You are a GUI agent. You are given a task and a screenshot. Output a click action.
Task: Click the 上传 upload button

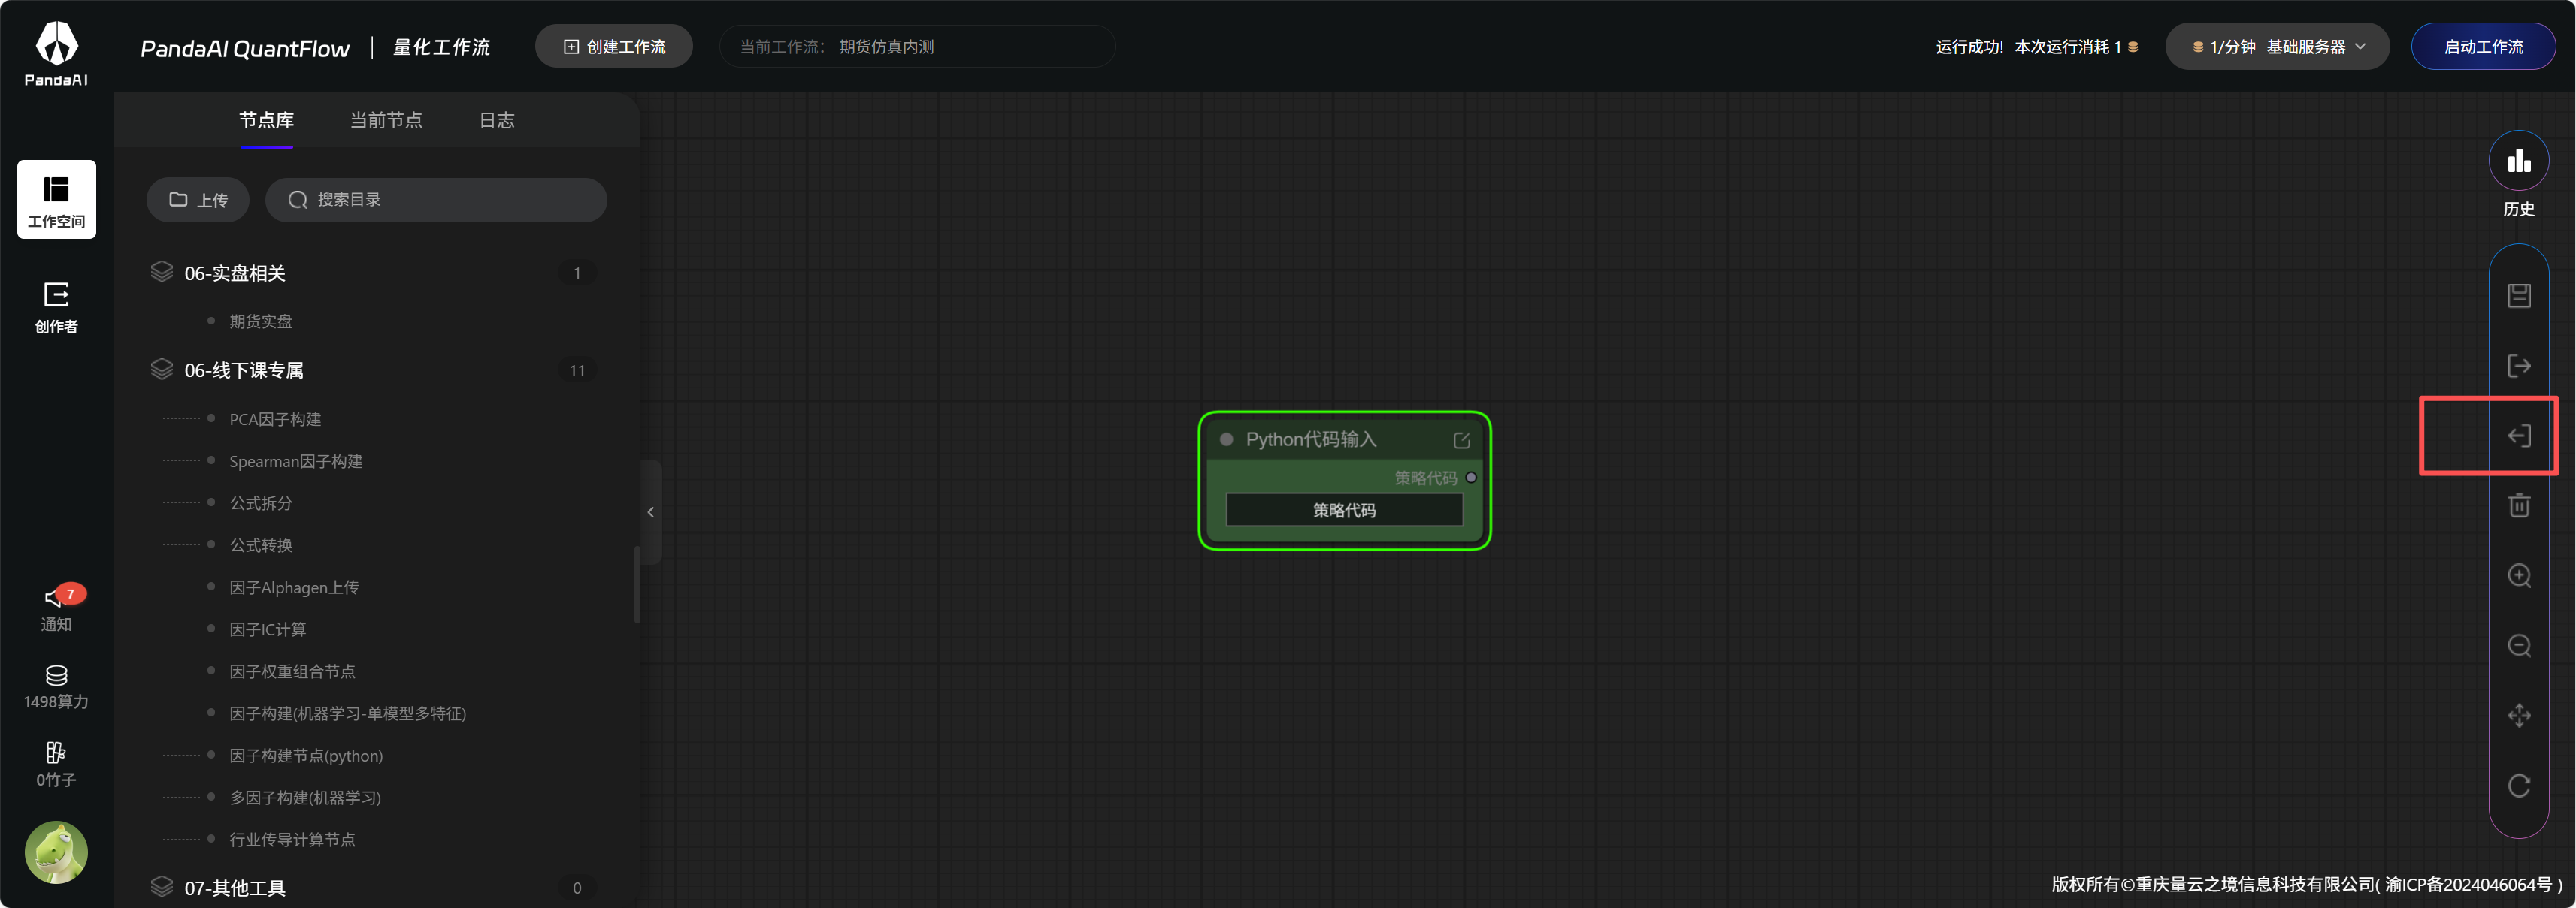coord(198,200)
